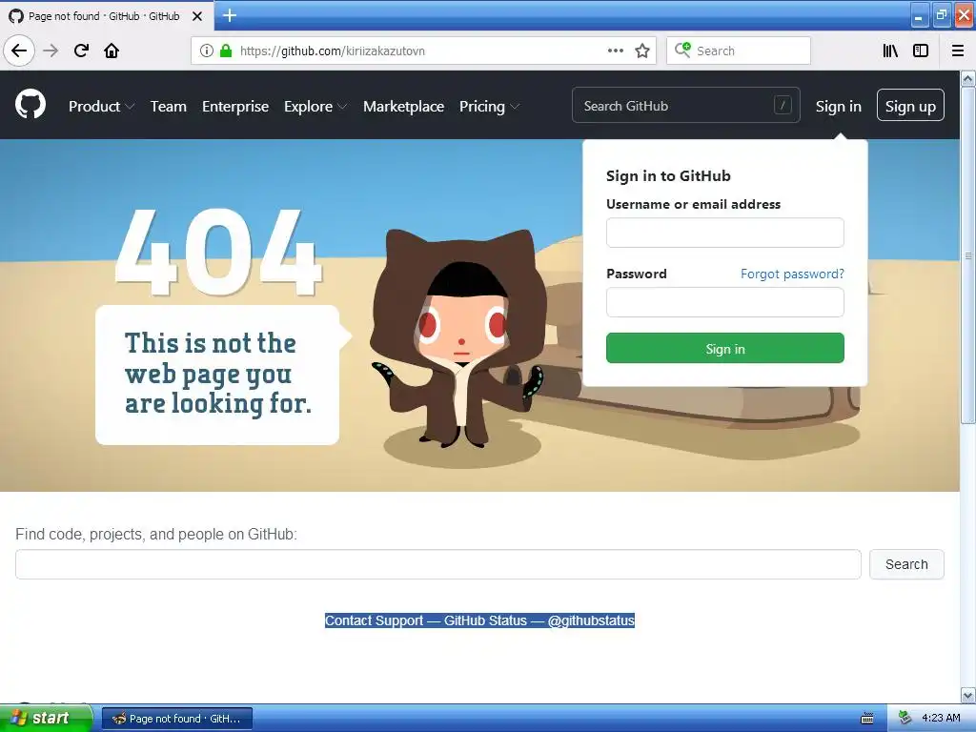976x732 pixels.
Task: Click Sign in link in header
Action: coord(839,107)
